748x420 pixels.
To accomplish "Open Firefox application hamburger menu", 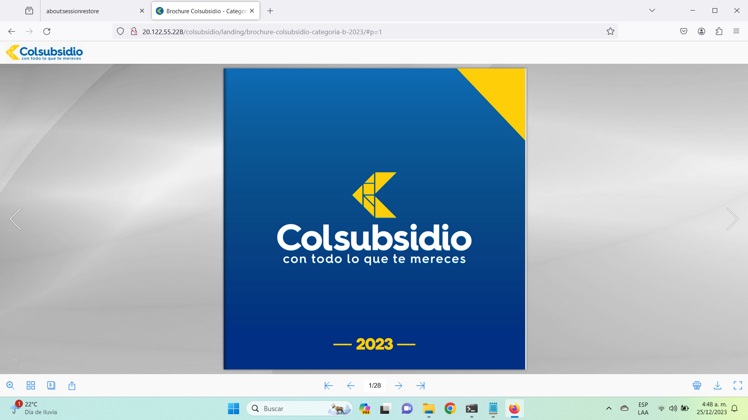I will click(x=736, y=31).
